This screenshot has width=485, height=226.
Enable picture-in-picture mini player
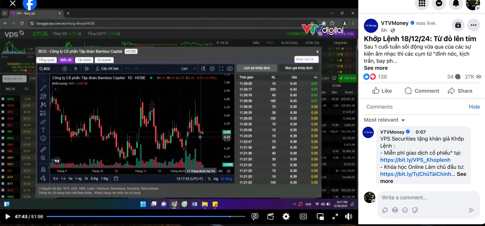point(320,216)
